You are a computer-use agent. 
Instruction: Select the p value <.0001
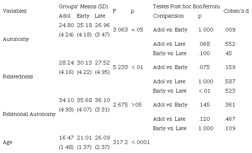pyautogui.click(x=140, y=142)
